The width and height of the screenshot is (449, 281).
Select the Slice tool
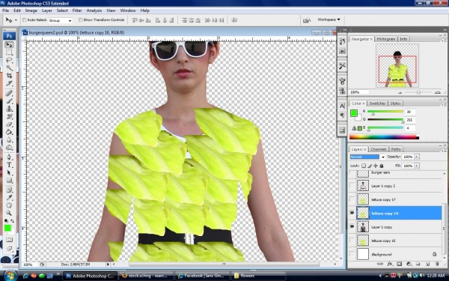tap(9, 83)
